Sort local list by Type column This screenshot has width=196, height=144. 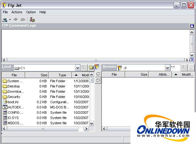click(60, 75)
